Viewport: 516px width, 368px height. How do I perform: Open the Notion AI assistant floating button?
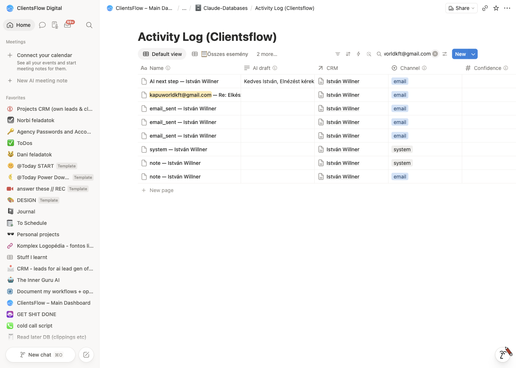click(x=503, y=354)
